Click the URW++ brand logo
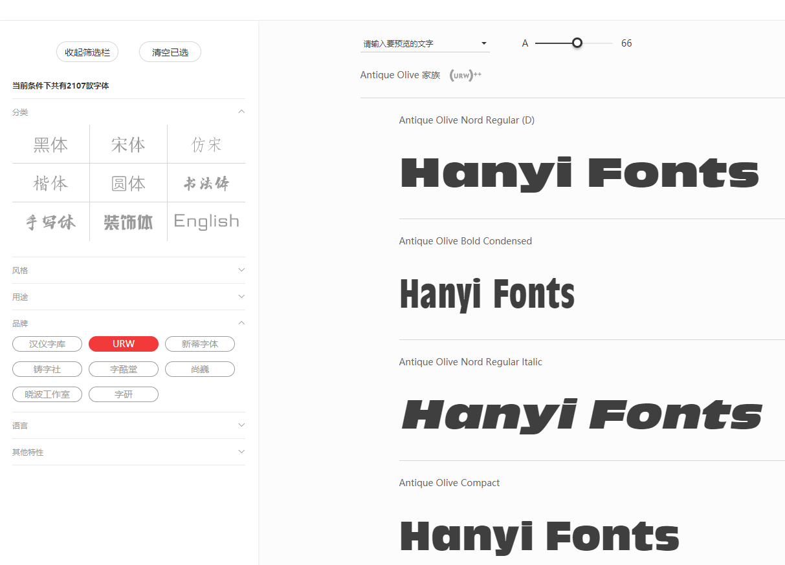 (x=465, y=75)
